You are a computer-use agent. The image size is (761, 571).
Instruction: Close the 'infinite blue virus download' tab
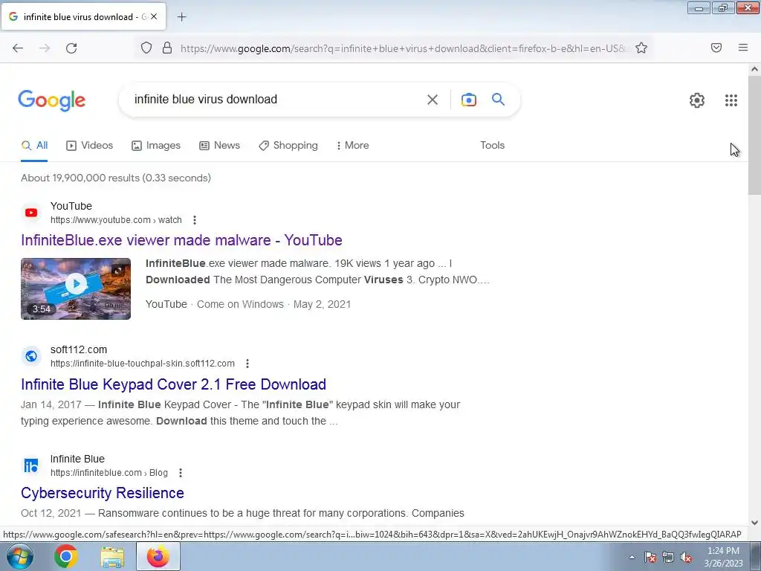[154, 16]
